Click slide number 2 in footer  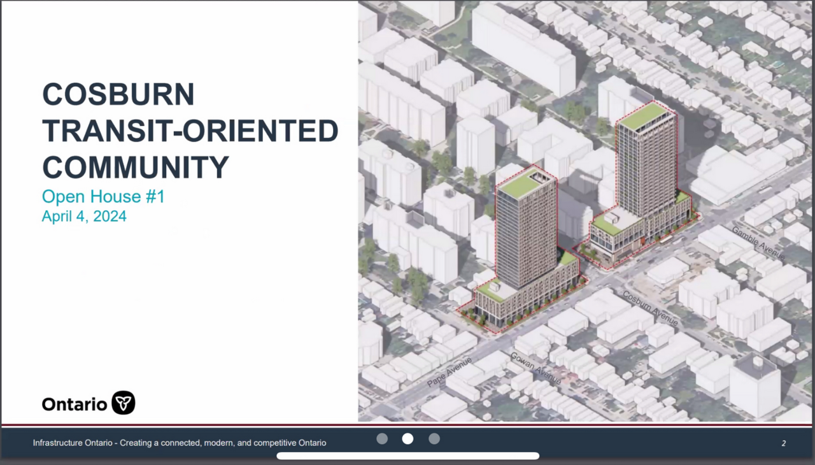click(x=784, y=443)
